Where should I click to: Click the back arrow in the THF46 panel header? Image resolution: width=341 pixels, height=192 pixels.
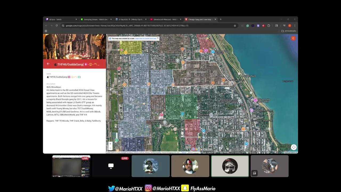coord(48,64)
